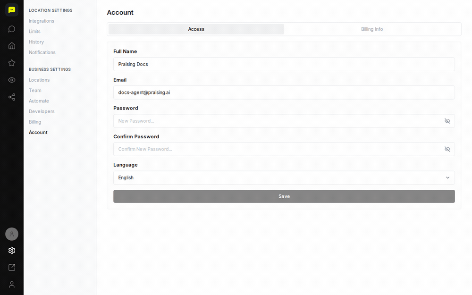Viewport: 472px width, 295px height.
Task: Click the Save button
Action: (284, 196)
